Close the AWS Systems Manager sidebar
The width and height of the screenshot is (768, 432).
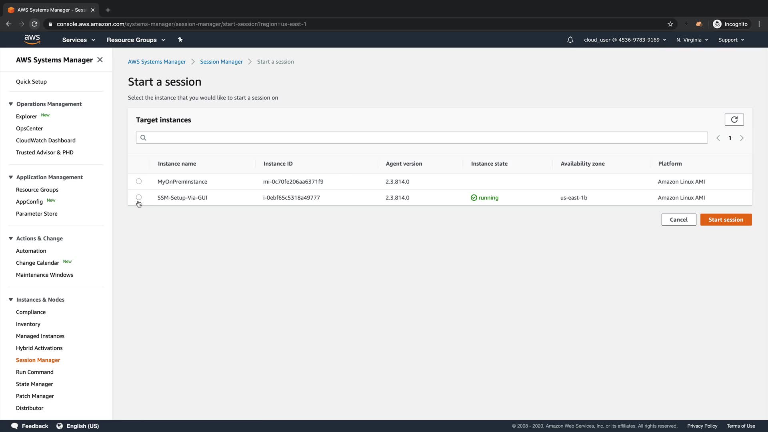point(100,60)
